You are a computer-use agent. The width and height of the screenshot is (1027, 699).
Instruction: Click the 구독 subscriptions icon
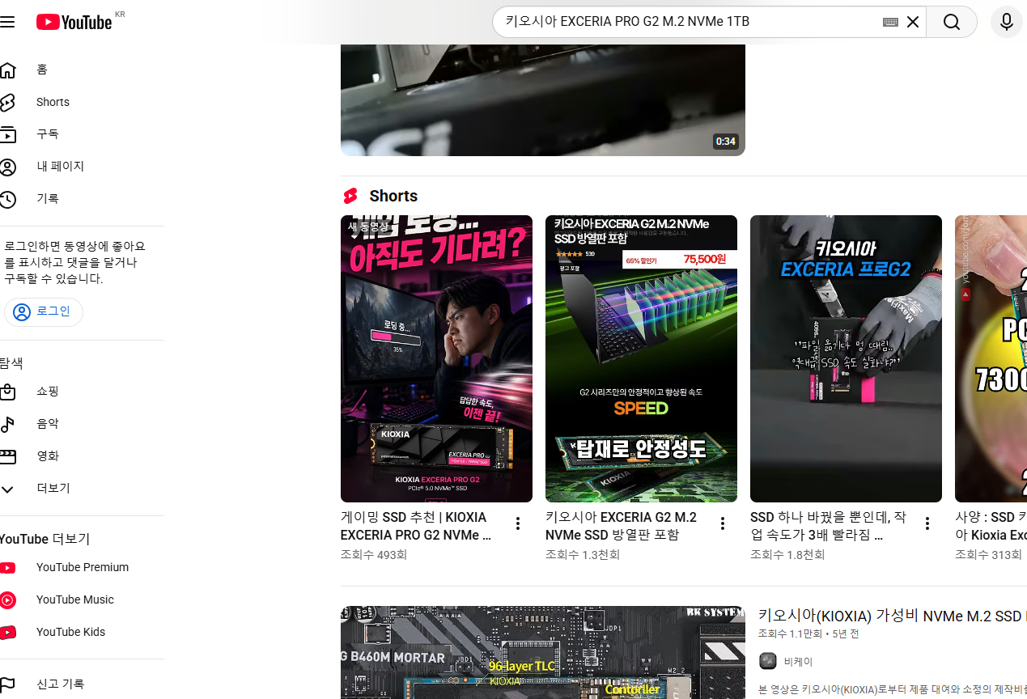point(7,134)
